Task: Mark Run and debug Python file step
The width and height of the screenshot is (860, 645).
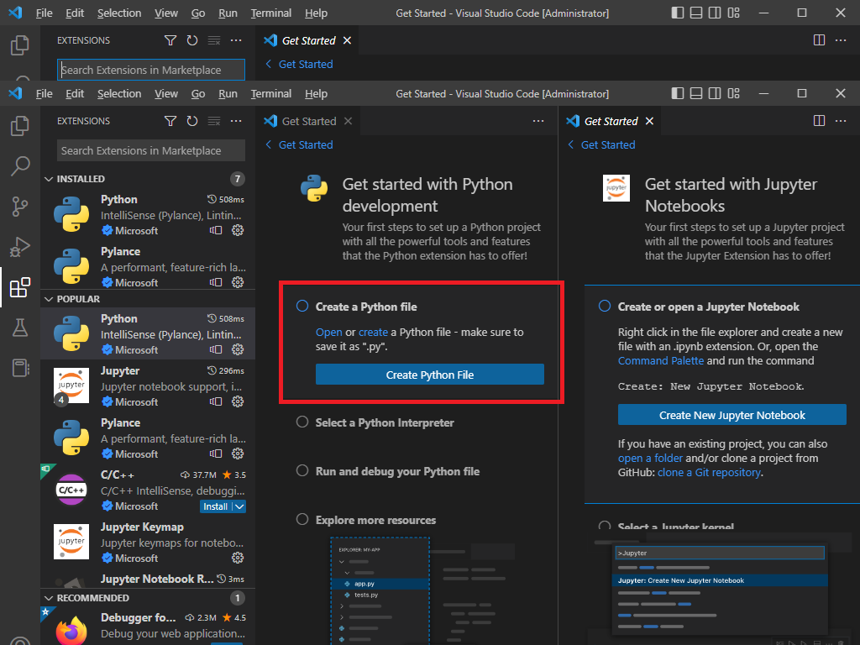Action: pyautogui.click(x=302, y=470)
